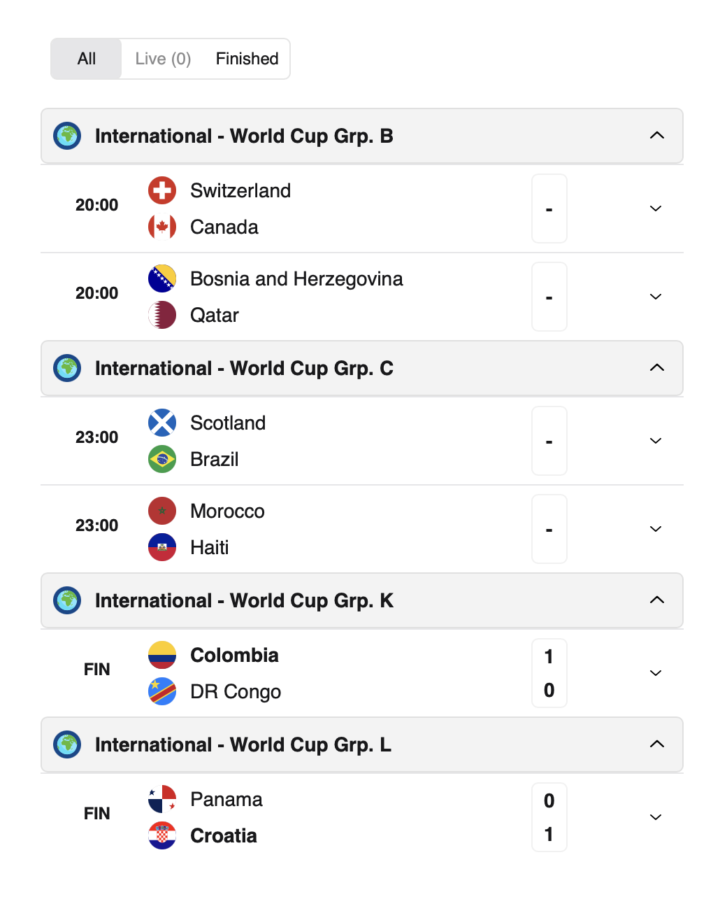727x897 pixels.
Task: Open the Panama vs Croatia score box
Action: tap(549, 817)
